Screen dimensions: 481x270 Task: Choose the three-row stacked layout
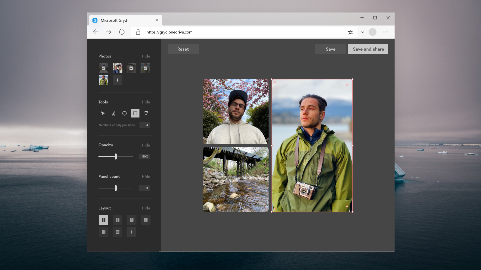(x=117, y=232)
